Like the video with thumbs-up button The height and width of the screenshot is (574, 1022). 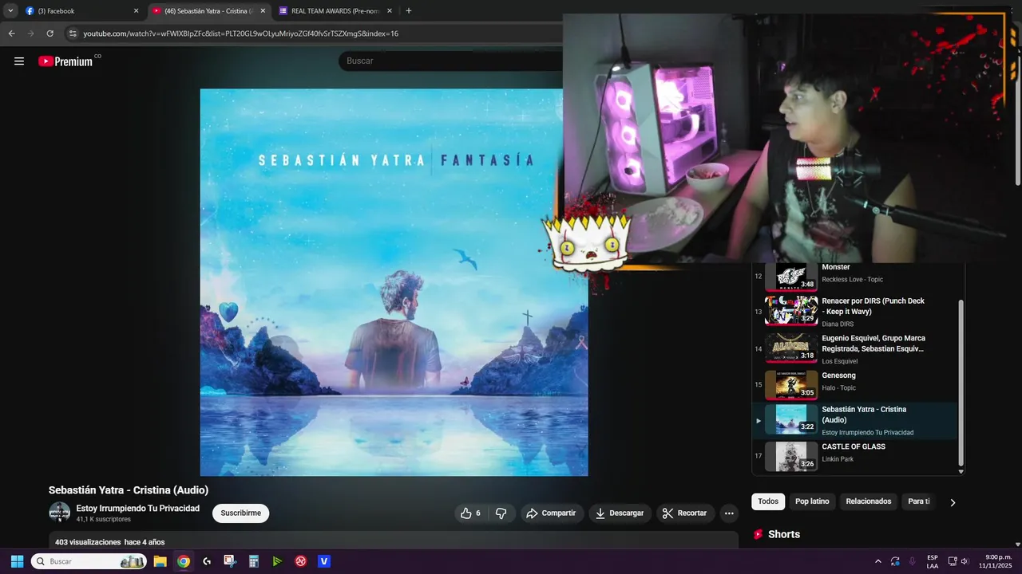(x=471, y=513)
